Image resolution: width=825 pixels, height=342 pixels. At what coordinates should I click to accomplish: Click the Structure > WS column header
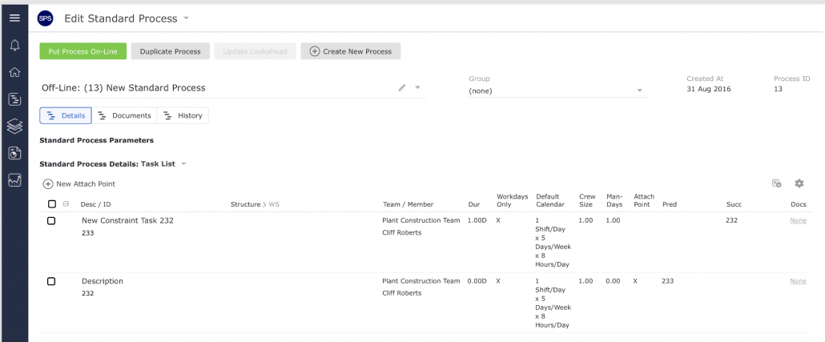[256, 204]
